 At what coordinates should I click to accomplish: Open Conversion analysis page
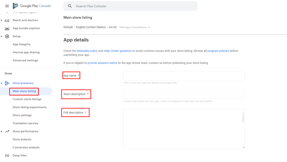26,147
